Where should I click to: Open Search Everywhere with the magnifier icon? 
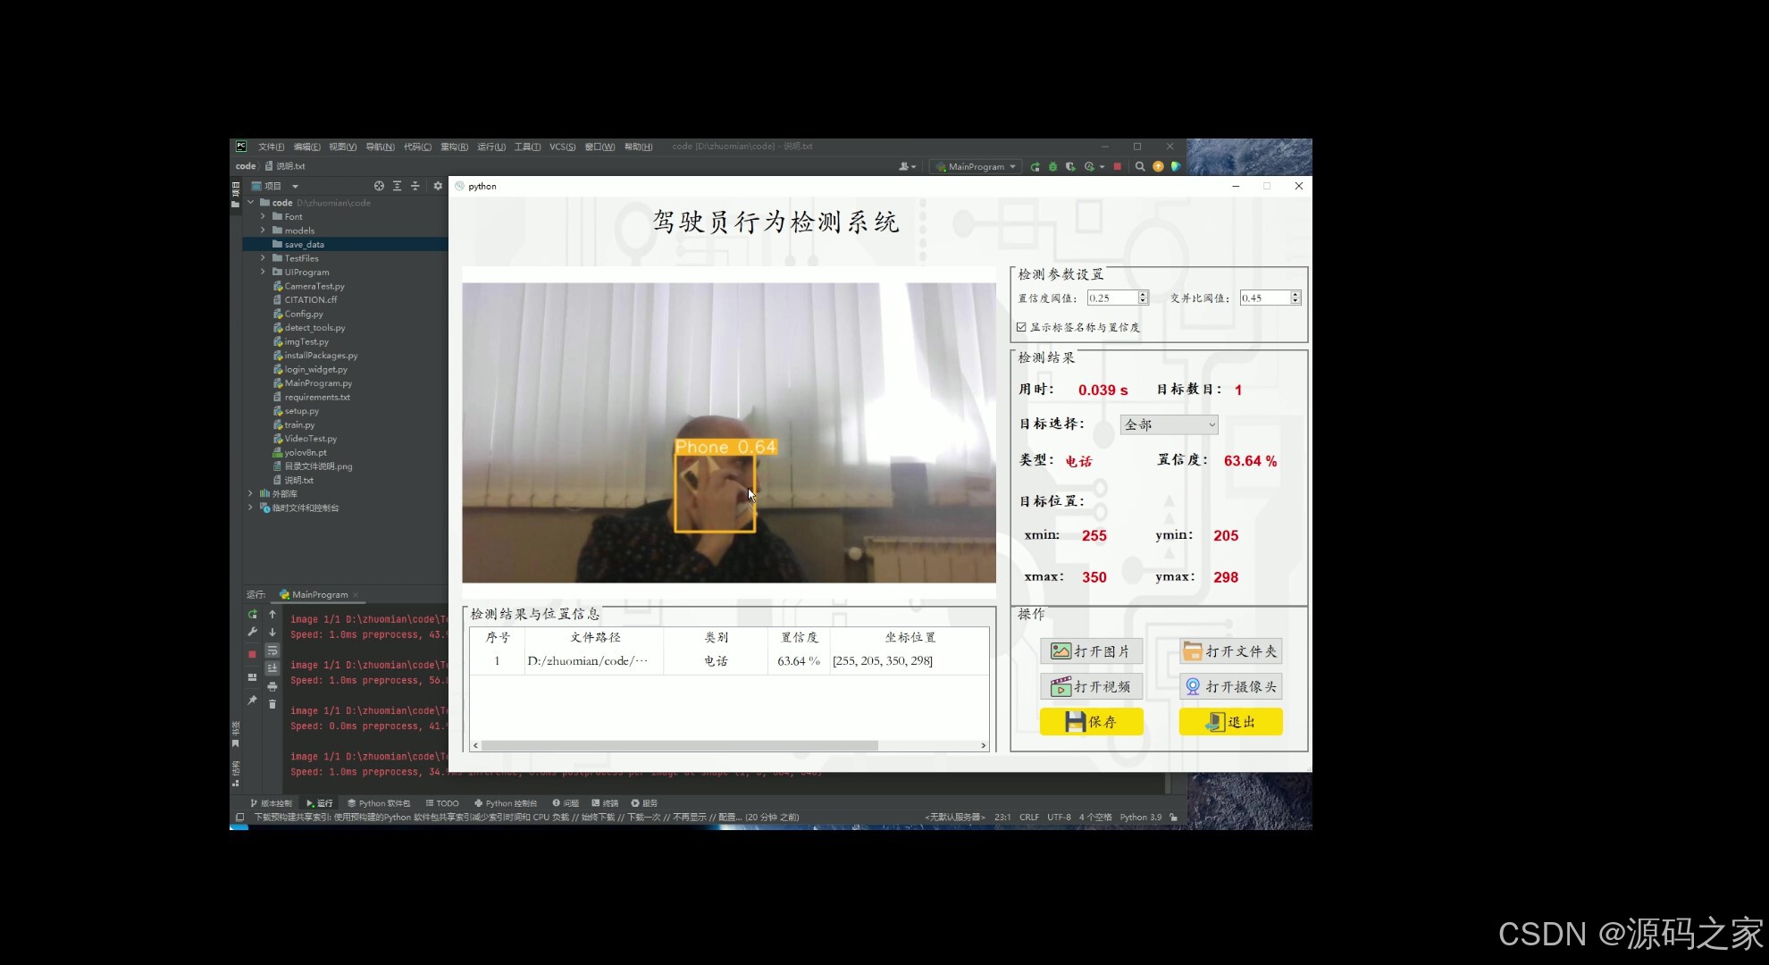(x=1140, y=167)
